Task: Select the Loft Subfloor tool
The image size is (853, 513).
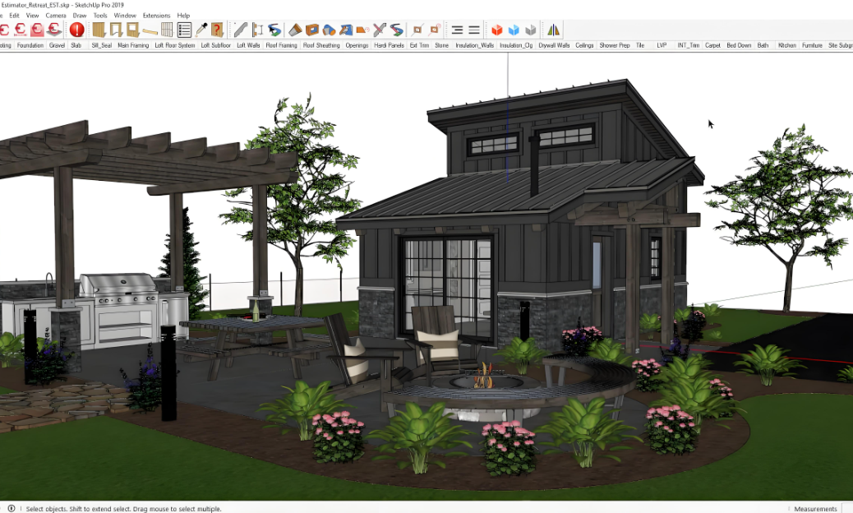Action: (215, 45)
